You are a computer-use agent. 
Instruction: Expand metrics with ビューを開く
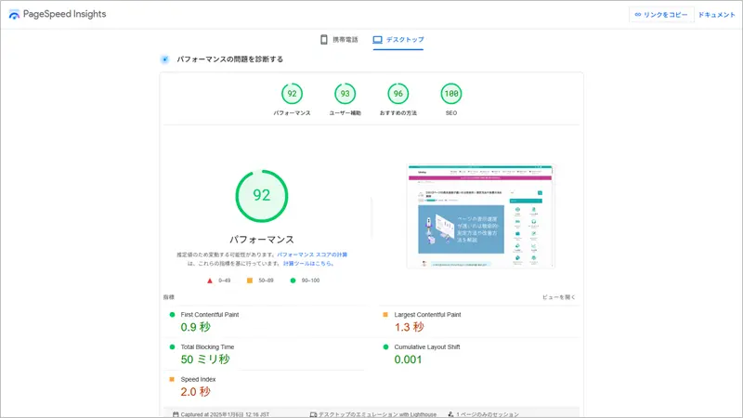[x=559, y=297]
